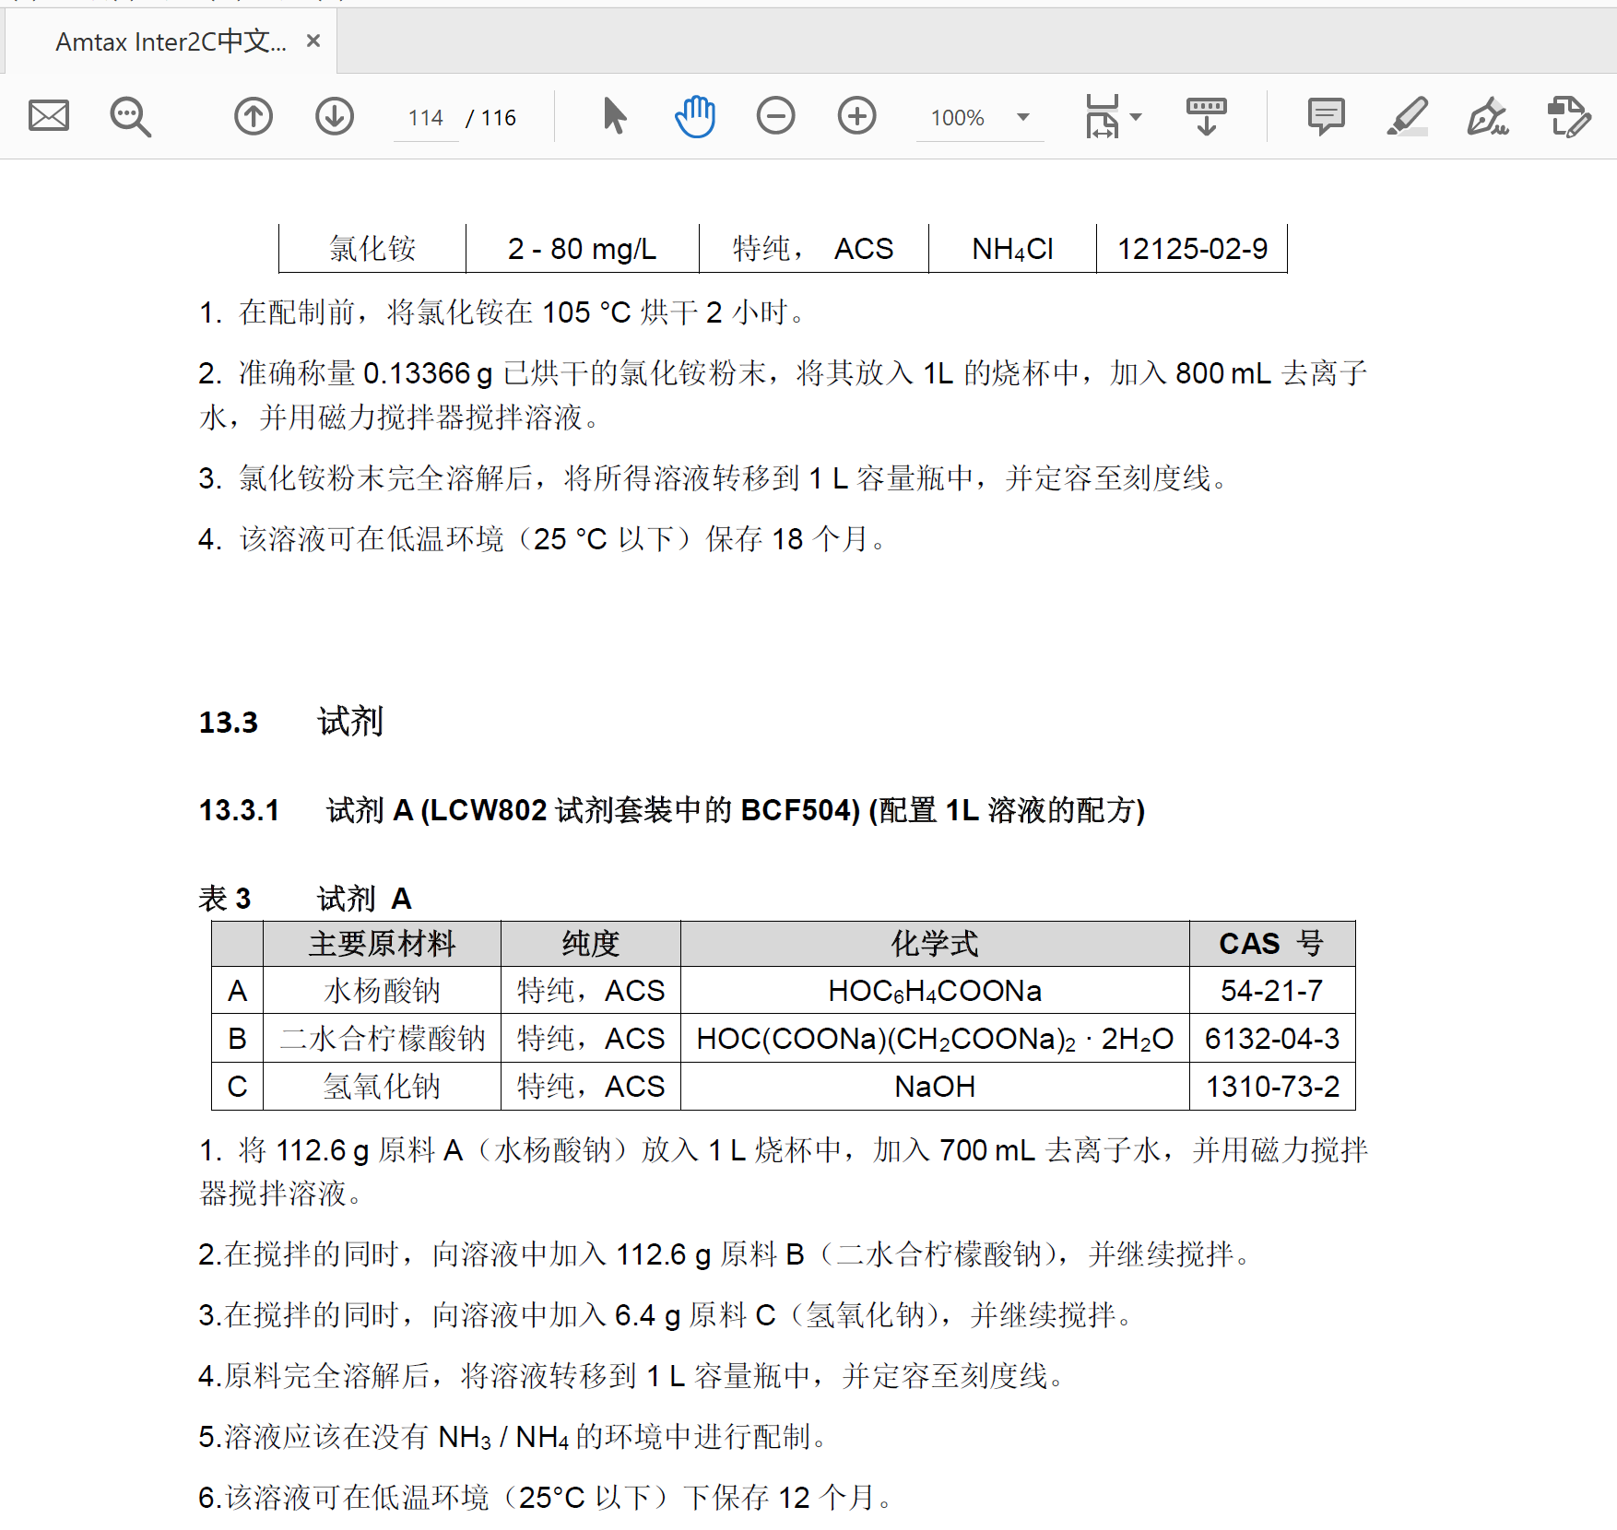
Task: Activate continuous scrolling view mode
Action: (x=1205, y=116)
